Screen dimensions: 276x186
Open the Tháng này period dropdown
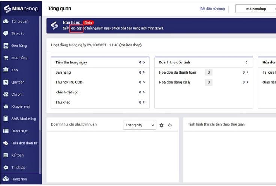coord(139,125)
